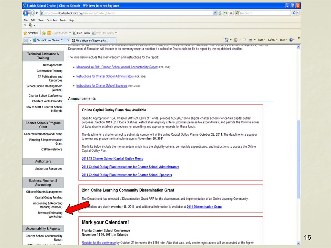Viewport: 331px width, 248px height.
Task: Open the 2011 Dissemination Grant link
Action: [x=204, y=207]
